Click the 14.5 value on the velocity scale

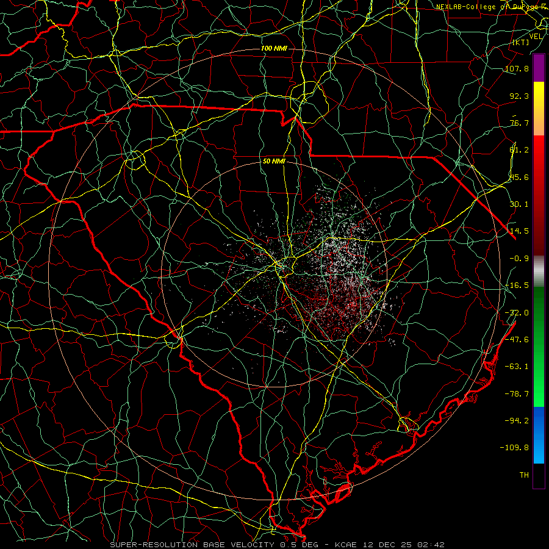pos(519,231)
